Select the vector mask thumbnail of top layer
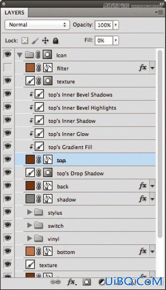The height and width of the screenshot is (290, 166). (x=48, y=159)
